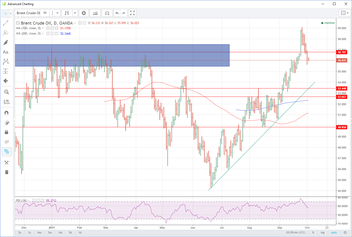Open the chart properties gear in toolbar
This screenshot has width=352, height=237.
pyautogui.click(x=84, y=13)
